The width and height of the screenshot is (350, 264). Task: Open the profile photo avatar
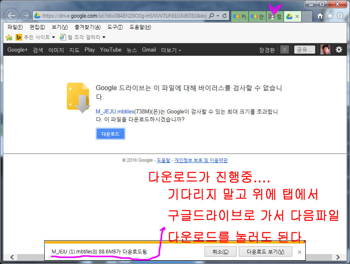pyautogui.click(x=325, y=50)
